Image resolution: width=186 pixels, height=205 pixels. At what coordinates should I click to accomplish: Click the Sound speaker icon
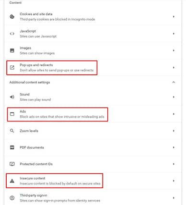click(x=12, y=97)
